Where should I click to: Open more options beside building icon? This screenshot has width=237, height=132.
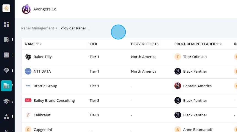(x=12, y=86)
